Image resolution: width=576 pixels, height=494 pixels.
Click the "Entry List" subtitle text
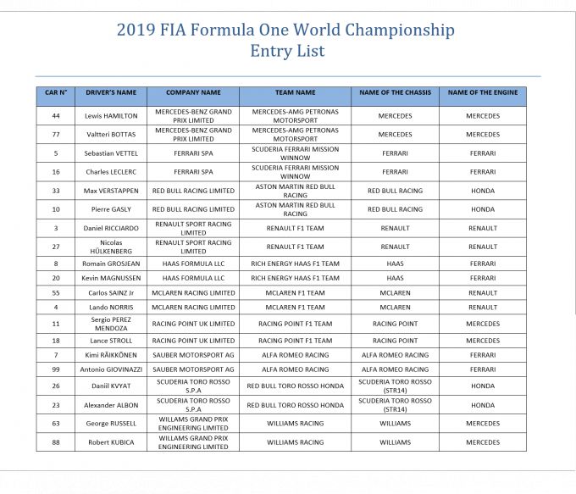(x=287, y=52)
